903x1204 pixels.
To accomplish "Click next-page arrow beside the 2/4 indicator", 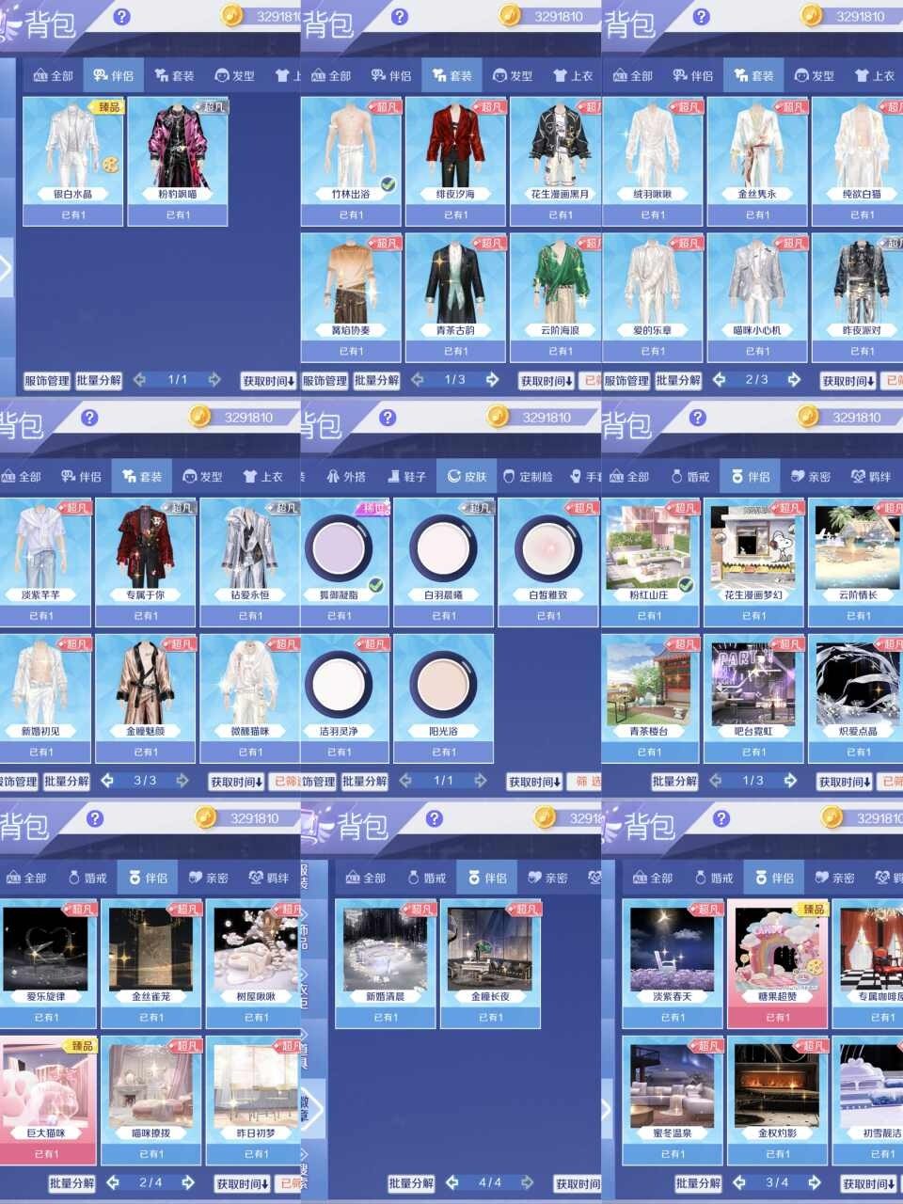I will (188, 1182).
